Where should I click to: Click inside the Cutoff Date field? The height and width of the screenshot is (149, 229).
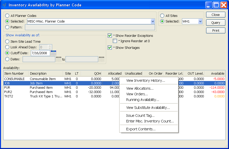(40, 53)
